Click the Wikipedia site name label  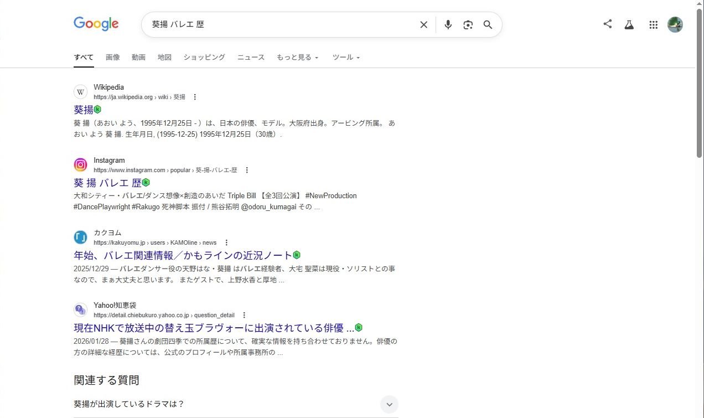[x=108, y=87]
